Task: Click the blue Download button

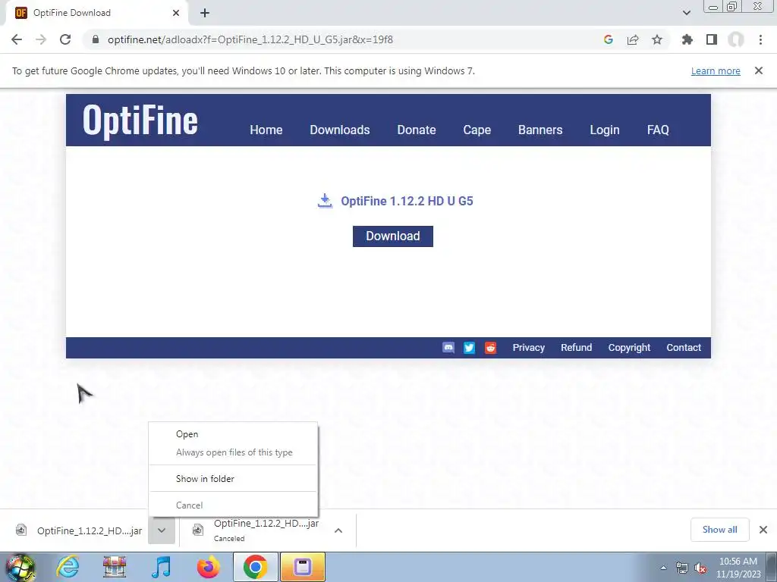Action: [393, 236]
